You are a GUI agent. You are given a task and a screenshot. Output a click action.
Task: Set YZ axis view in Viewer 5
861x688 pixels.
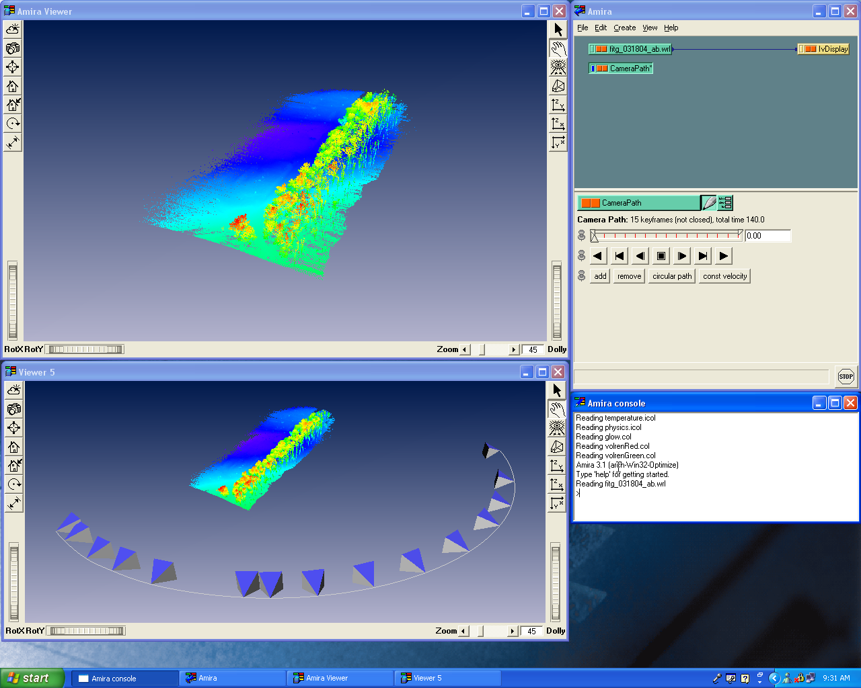tap(557, 466)
